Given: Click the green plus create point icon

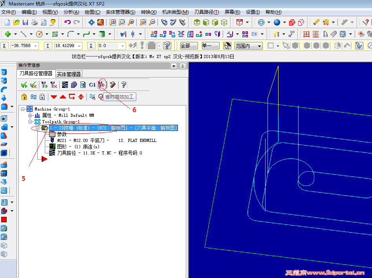Looking at the screenshot, I should [8, 35].
